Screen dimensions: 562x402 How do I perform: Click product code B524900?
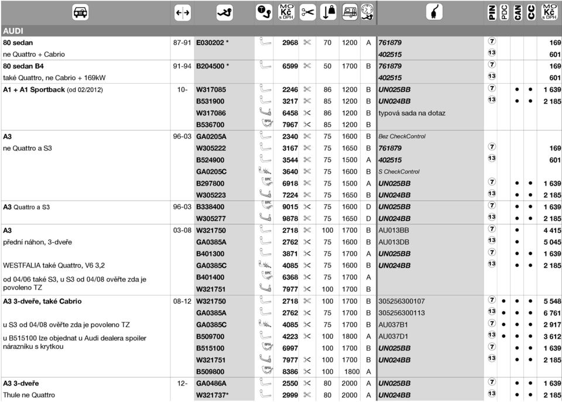(210, 160)
